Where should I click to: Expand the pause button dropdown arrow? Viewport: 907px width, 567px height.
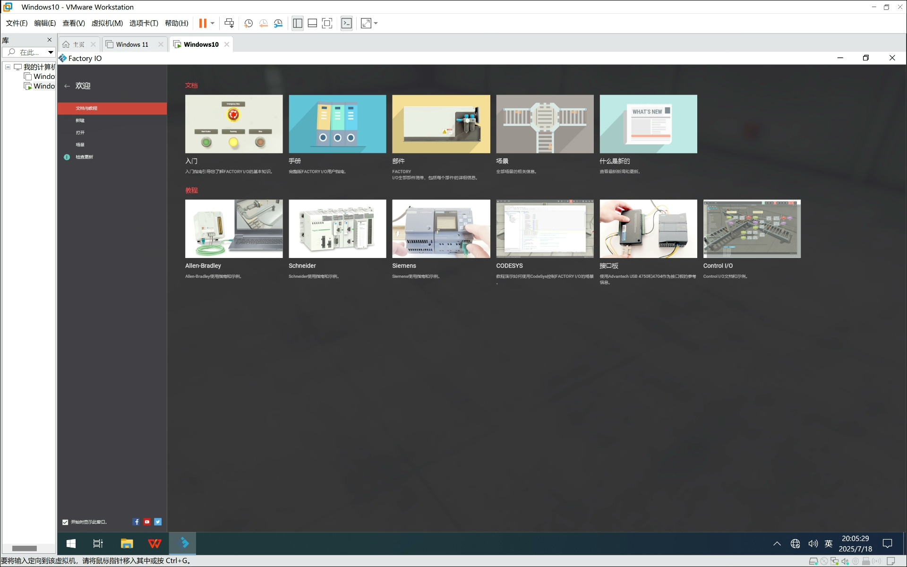213,23
